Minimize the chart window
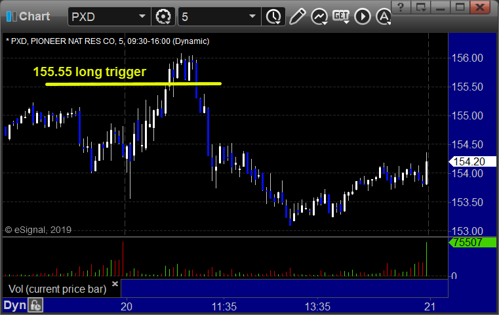 441,7
